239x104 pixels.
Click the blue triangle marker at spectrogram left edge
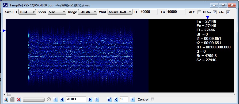[4, 31]
